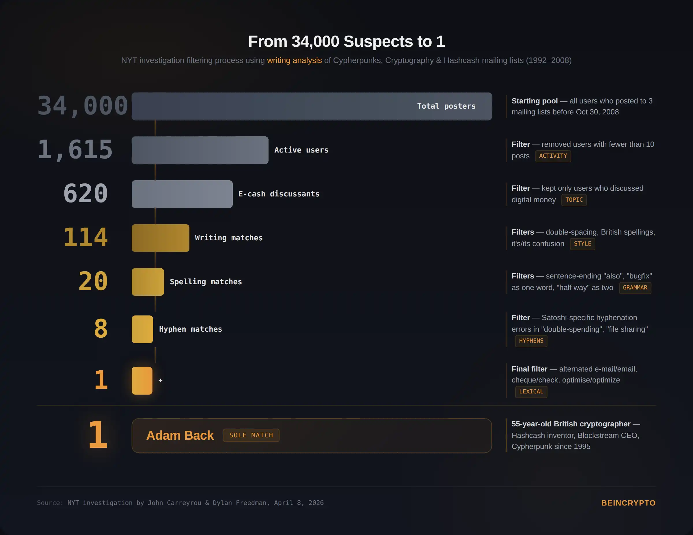Screen dimensions: 693x535
Task: Click the 34,000 number label
Action: (x=83, y=106)
